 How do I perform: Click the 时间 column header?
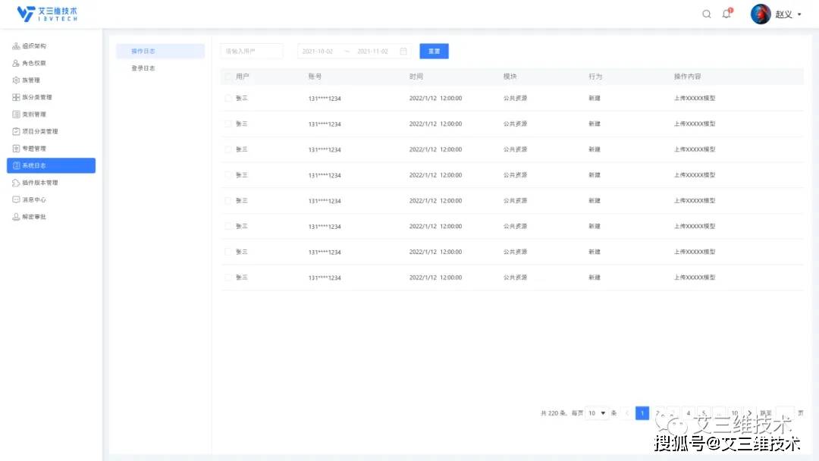[416, 77]
